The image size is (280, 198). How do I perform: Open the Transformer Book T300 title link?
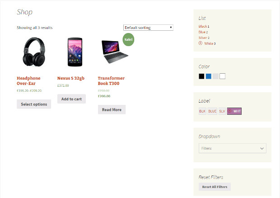pyautogui.click(x=111, y=81)
